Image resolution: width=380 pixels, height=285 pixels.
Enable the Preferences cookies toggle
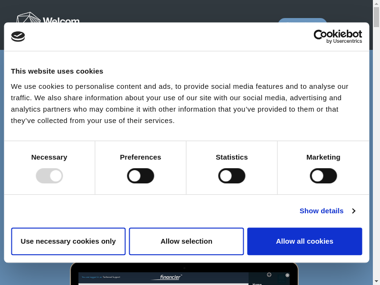141,176
